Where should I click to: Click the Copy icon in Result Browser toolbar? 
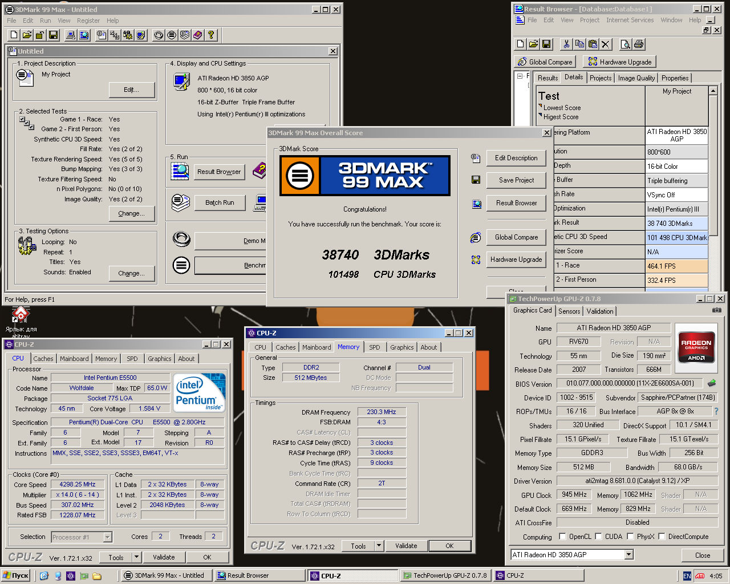pos(579,44)
